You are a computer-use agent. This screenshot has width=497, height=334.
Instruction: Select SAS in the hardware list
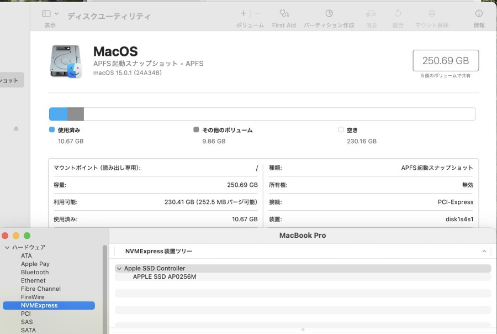point(27,322)
